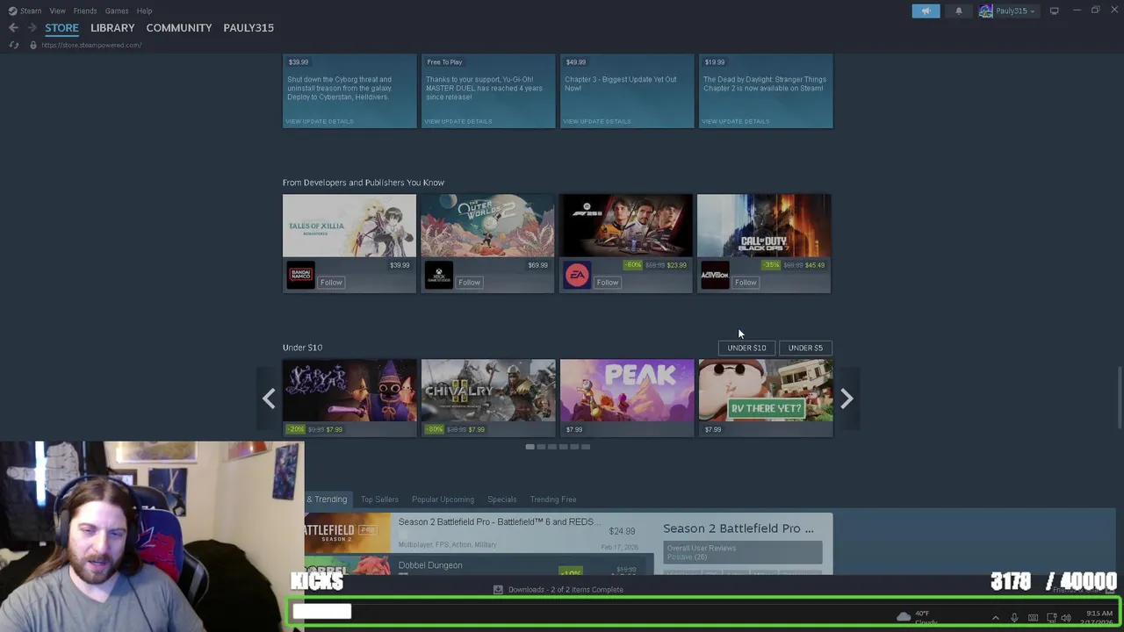This screenshot has width=1124, height=632.
Task: Switch to the Specials tab
Action: [x=502, y=499]
